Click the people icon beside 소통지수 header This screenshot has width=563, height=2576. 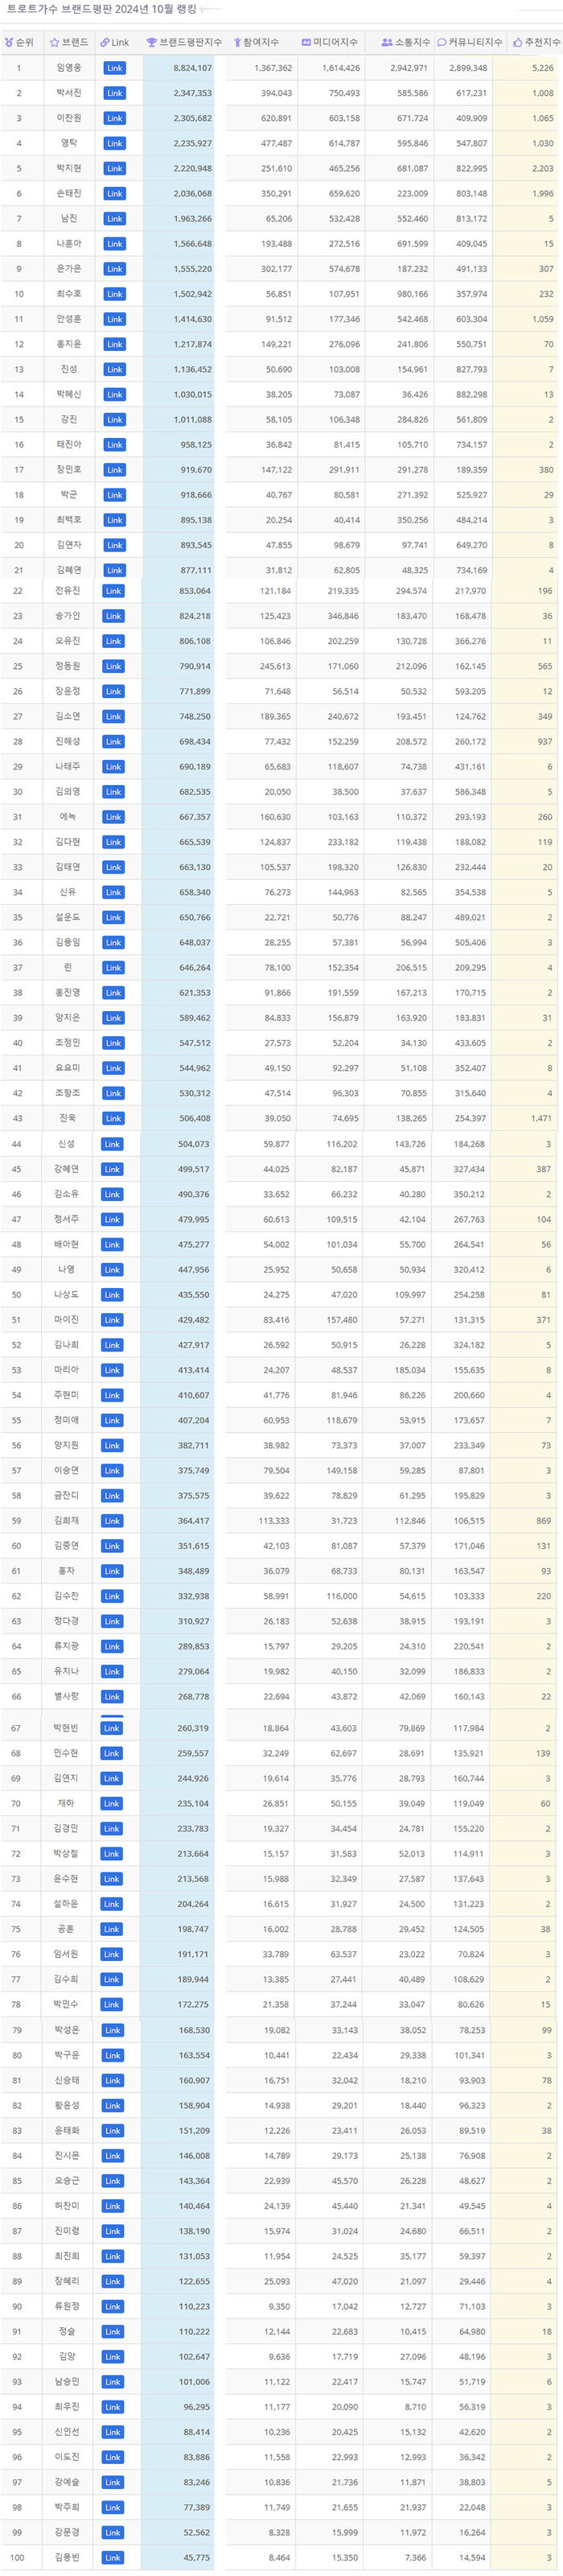(x=388, y=42)
